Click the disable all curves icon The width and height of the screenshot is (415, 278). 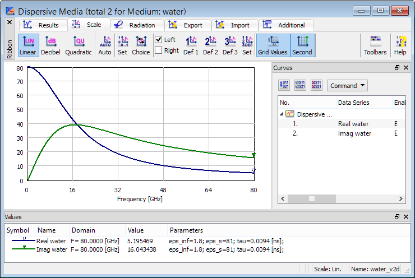pyautogui.click(x=316, y=85)
